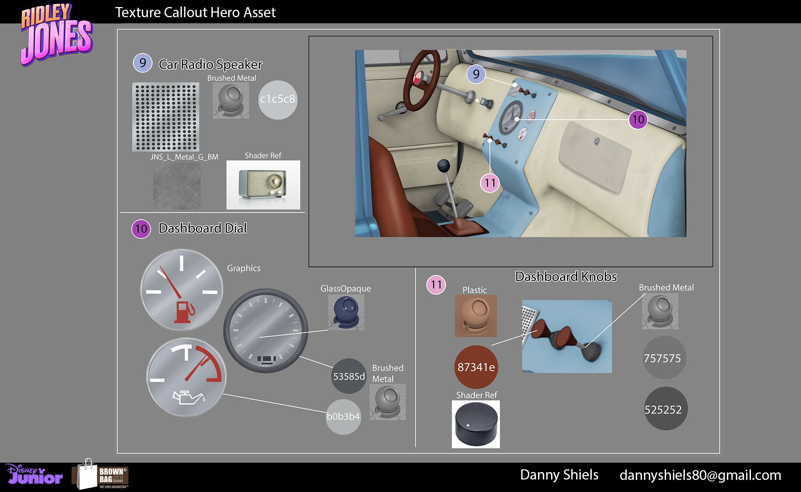Click pink marker 11 beside Dashboard Knobs
This screenshot has height=492, width=801.
pyautogui.click(x=436, y=284)
